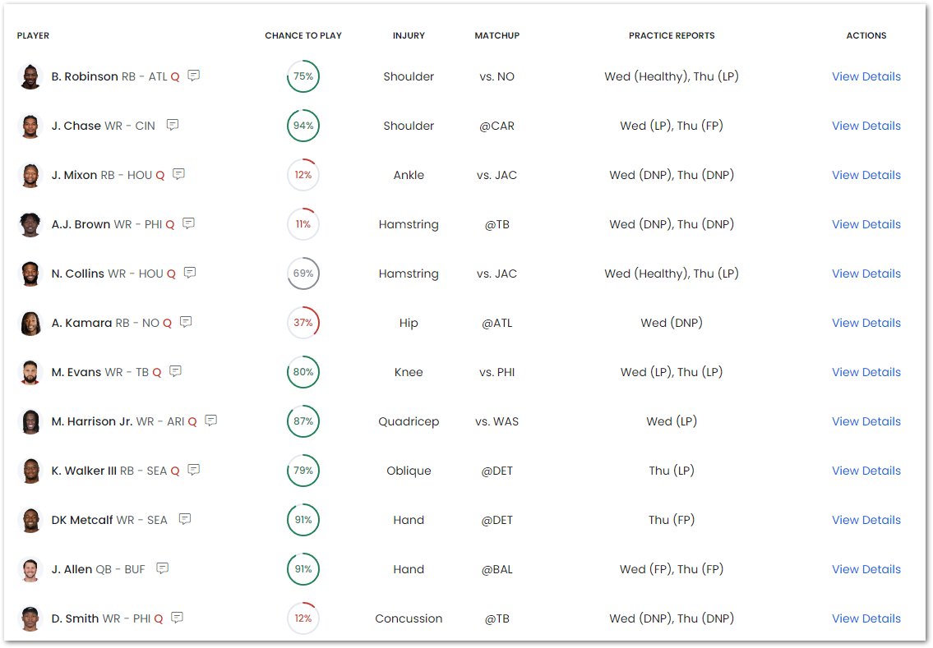Open M. Harrison Jr. comment bubble
Screen dimensions: 933x648
pos(210,421)
